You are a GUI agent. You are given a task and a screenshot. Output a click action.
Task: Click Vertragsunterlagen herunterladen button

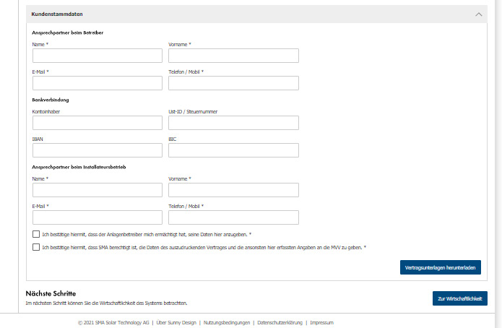point(440,267)
